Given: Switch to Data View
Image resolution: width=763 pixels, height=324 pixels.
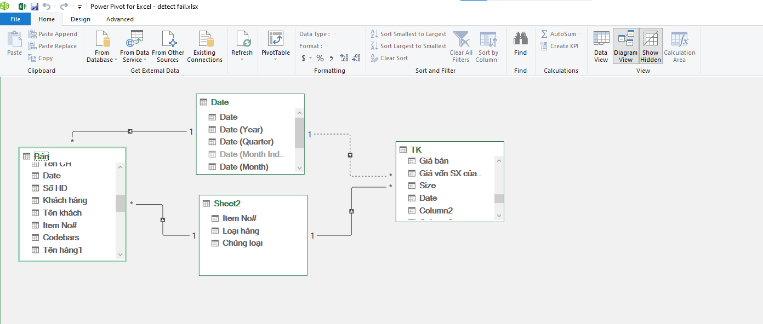Looking at the screenshot, I should click(601, 46).
